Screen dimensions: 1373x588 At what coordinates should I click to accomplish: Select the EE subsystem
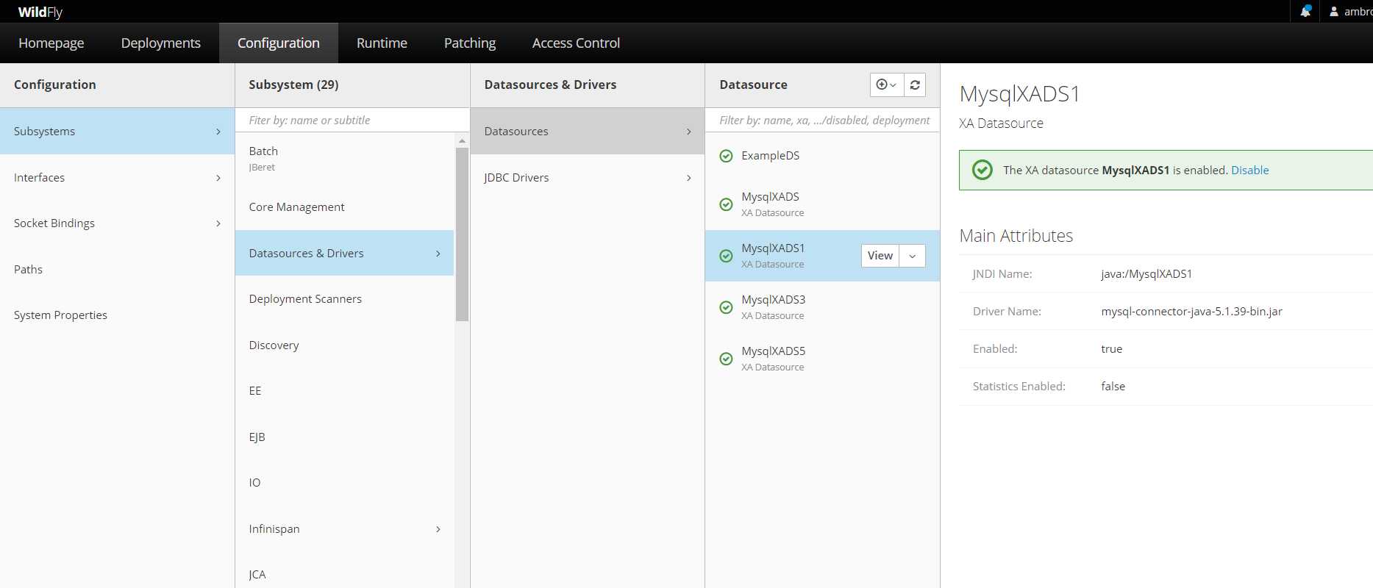pyautogui.click(x=344, y=391)
